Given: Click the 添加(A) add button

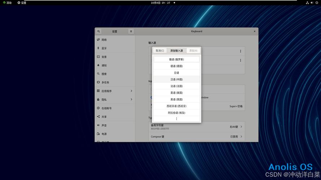Looking at the screenshot, I should (x=193, y=51).
